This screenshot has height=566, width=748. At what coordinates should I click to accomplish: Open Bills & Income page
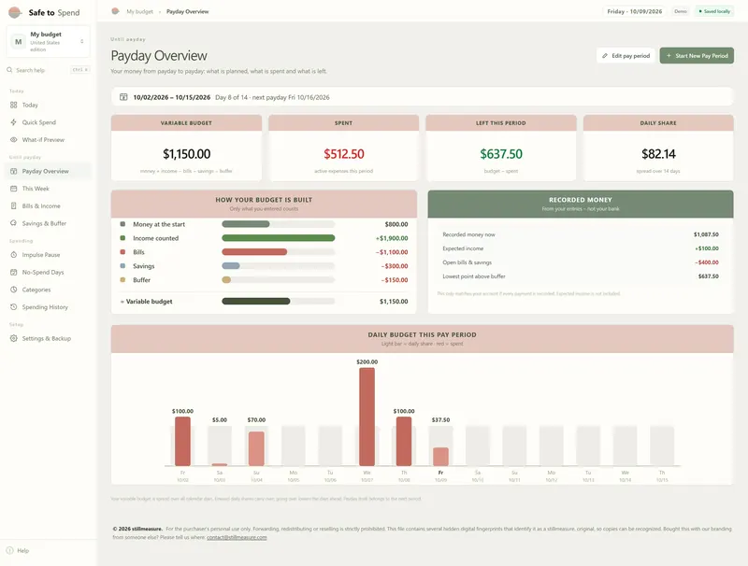(x=48, y=205)
